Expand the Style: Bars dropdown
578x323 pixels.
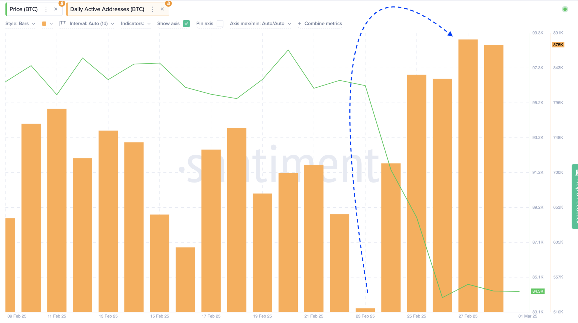[x=33, y=24]
